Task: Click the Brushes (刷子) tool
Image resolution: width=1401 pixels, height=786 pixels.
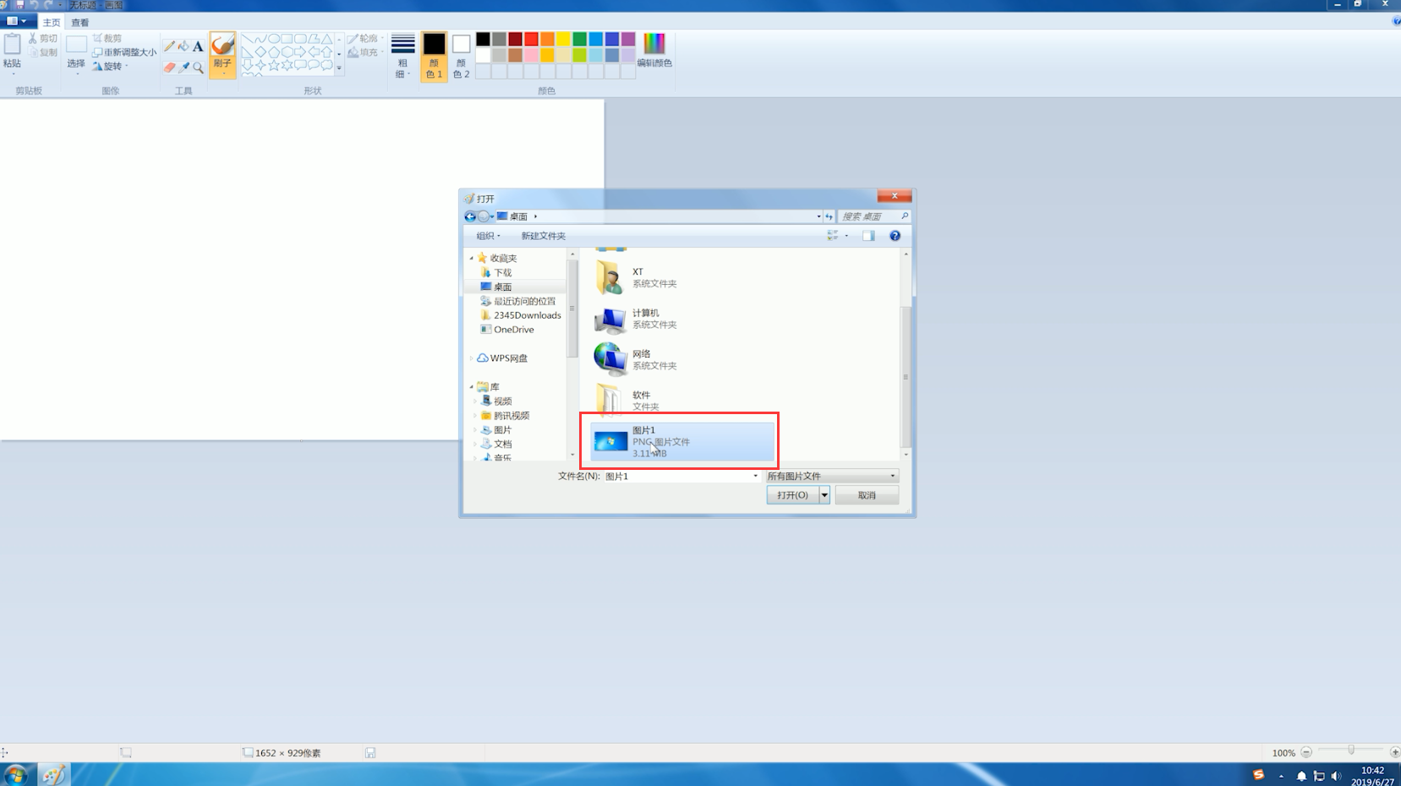Action: 222,54
